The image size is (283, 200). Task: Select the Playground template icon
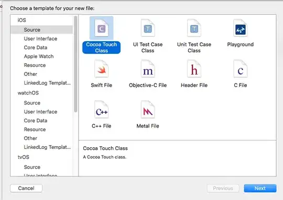[x=241, y=28]
